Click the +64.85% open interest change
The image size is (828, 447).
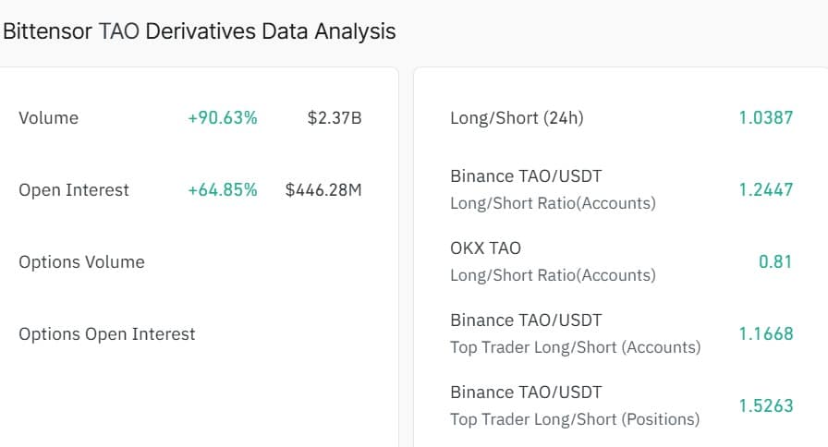click(x=222, y=190)
